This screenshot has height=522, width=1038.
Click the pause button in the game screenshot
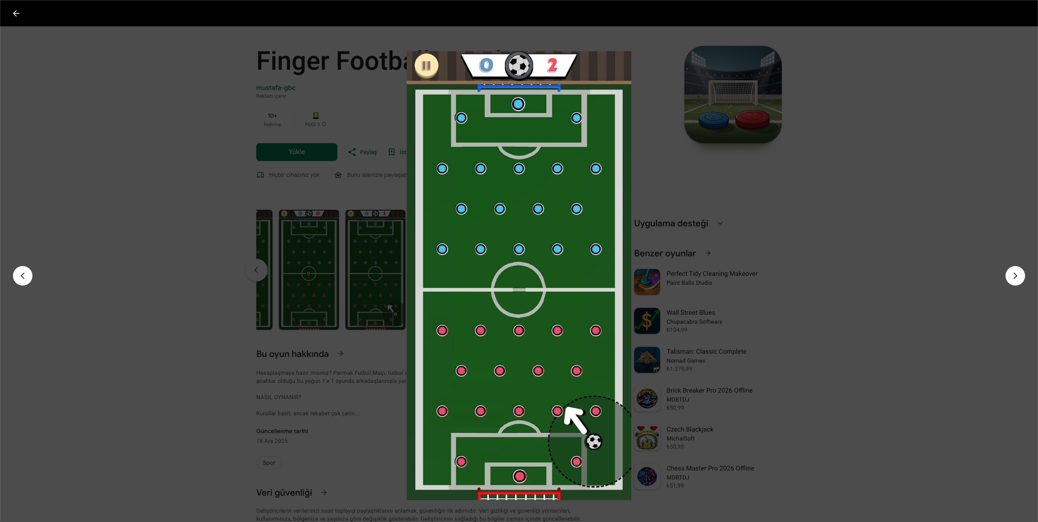coord(426,65)
